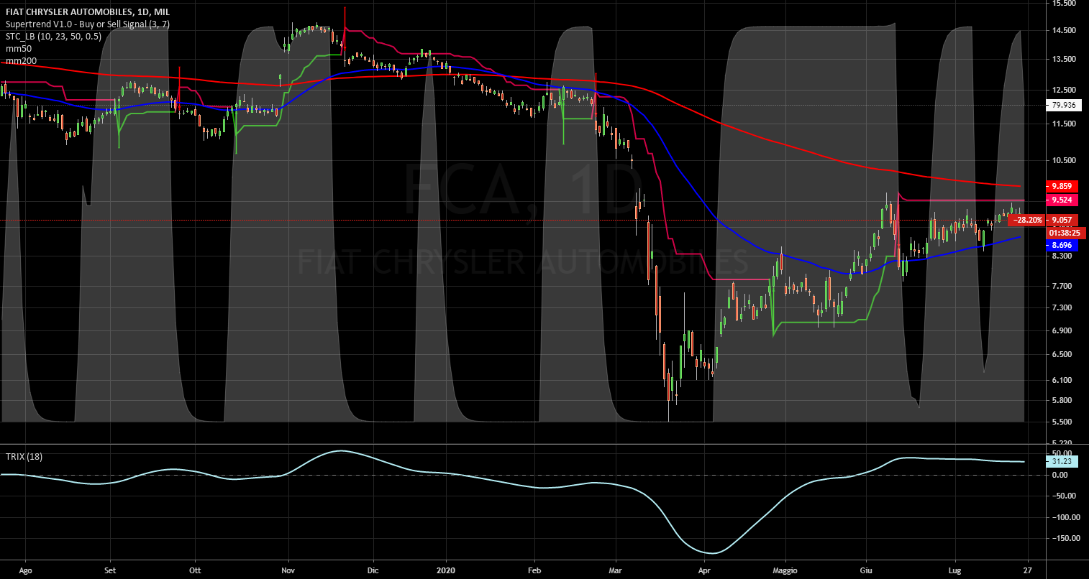1089x579 pixels.
Task: Click the 0.00 TRIX axis label
Action: point(1060,475)
